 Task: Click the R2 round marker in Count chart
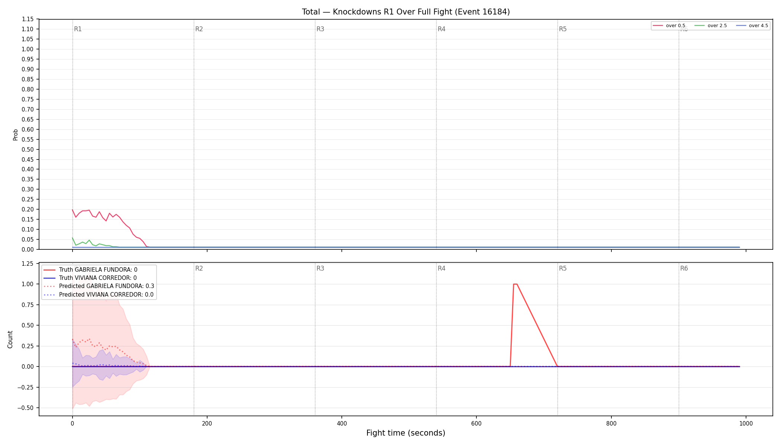pyautogui.click(x=199, y=268)
